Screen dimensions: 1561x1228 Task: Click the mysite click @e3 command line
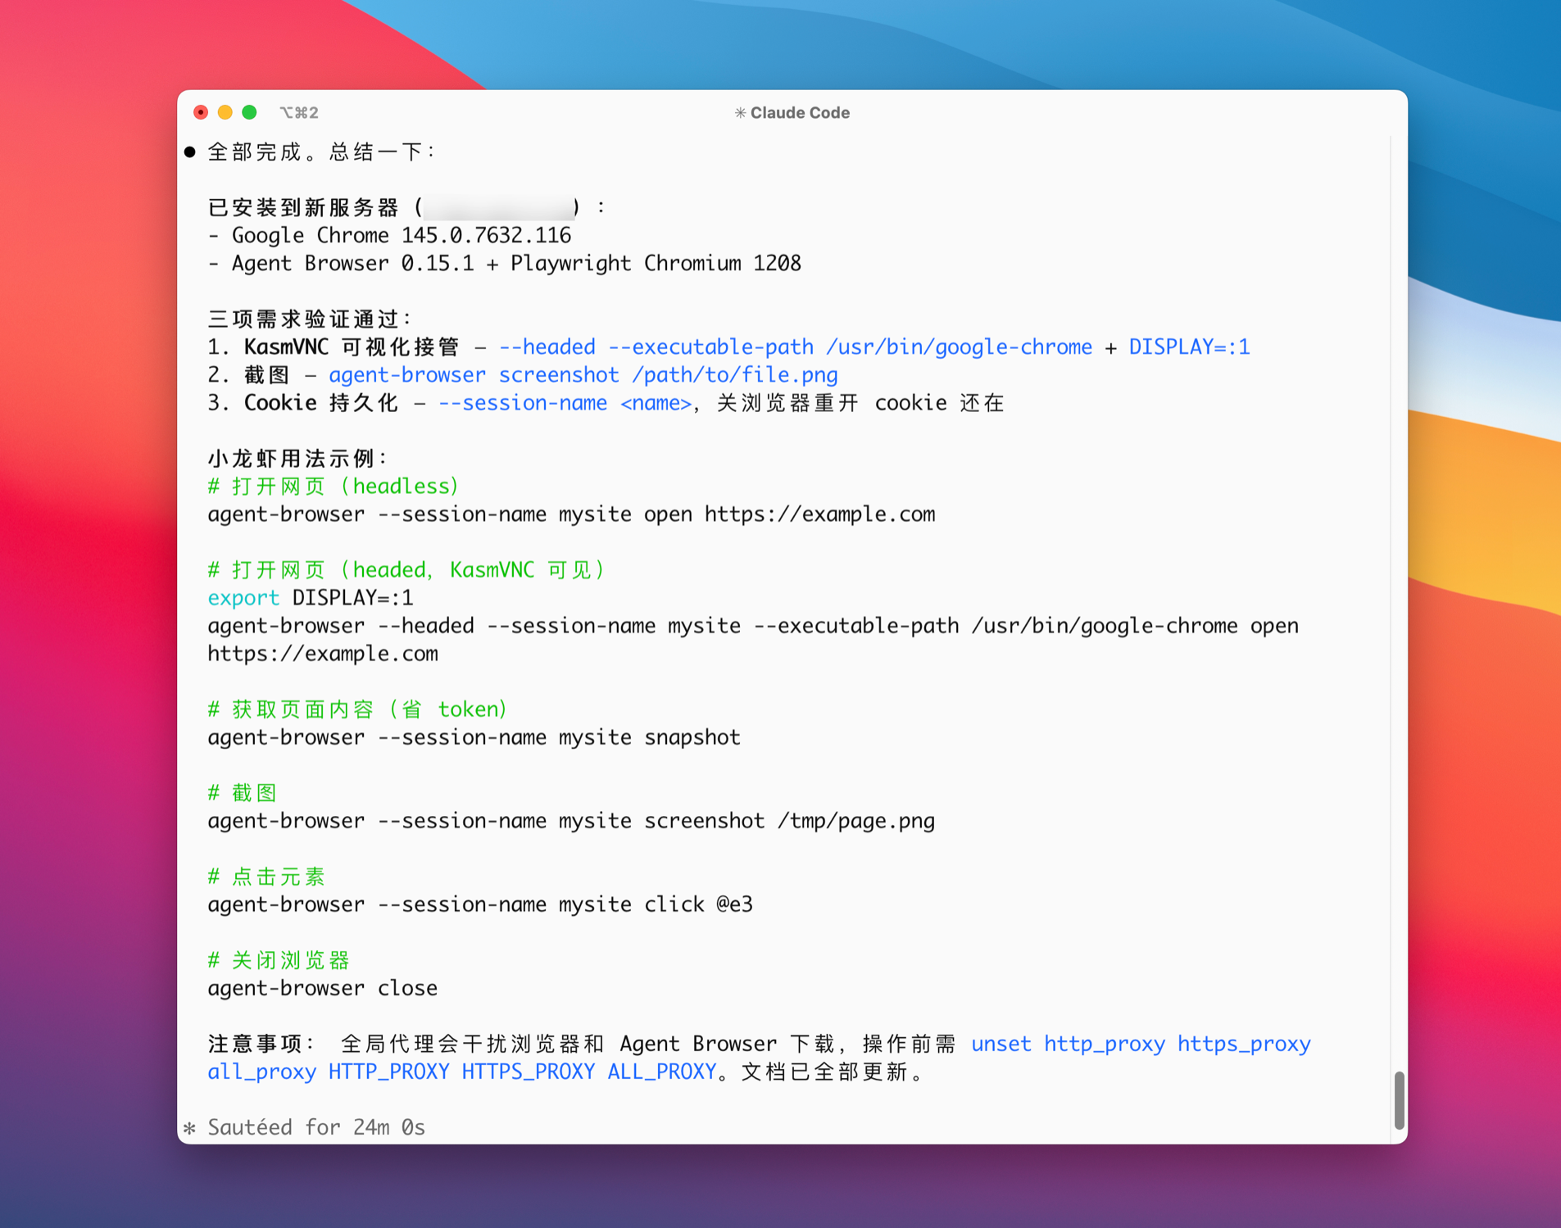479,904
